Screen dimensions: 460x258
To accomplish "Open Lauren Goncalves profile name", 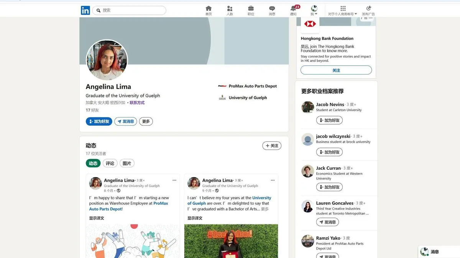I will click(x=335, y=203).
